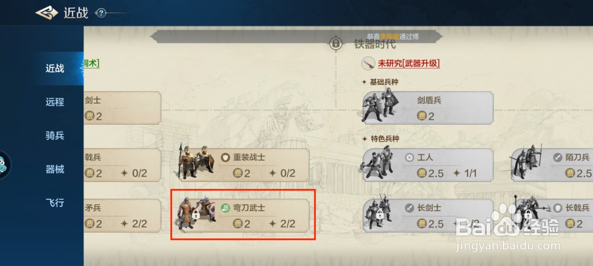593x266 pixels.
Task: Switch to the 远程 tab
Action: [x=55, y=102]
